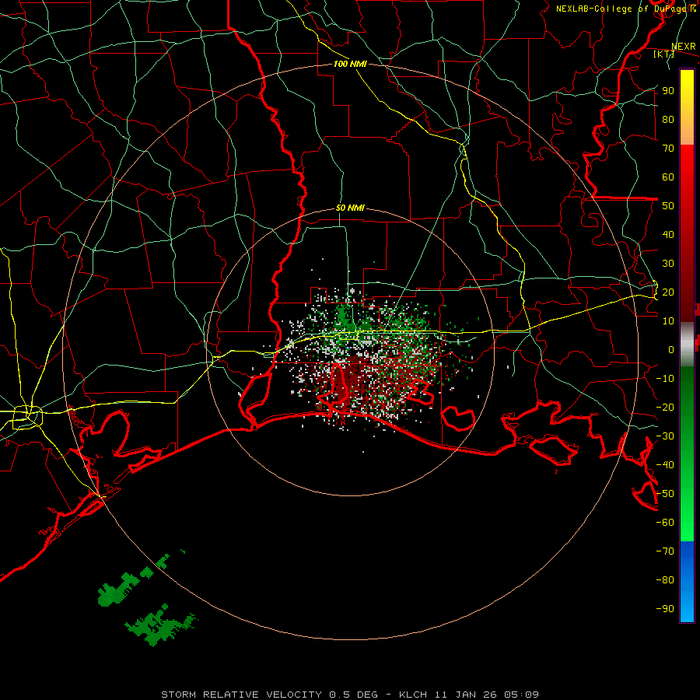Screen dimensions: 700x700
Task: Select the 50 value on the velocity scale
Action: pyautogui.click(x=668, y=206)
